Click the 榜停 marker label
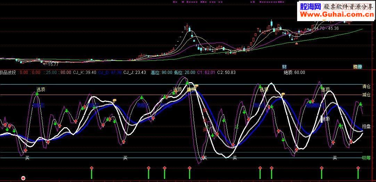376x182 pixels. coord(357,67)
